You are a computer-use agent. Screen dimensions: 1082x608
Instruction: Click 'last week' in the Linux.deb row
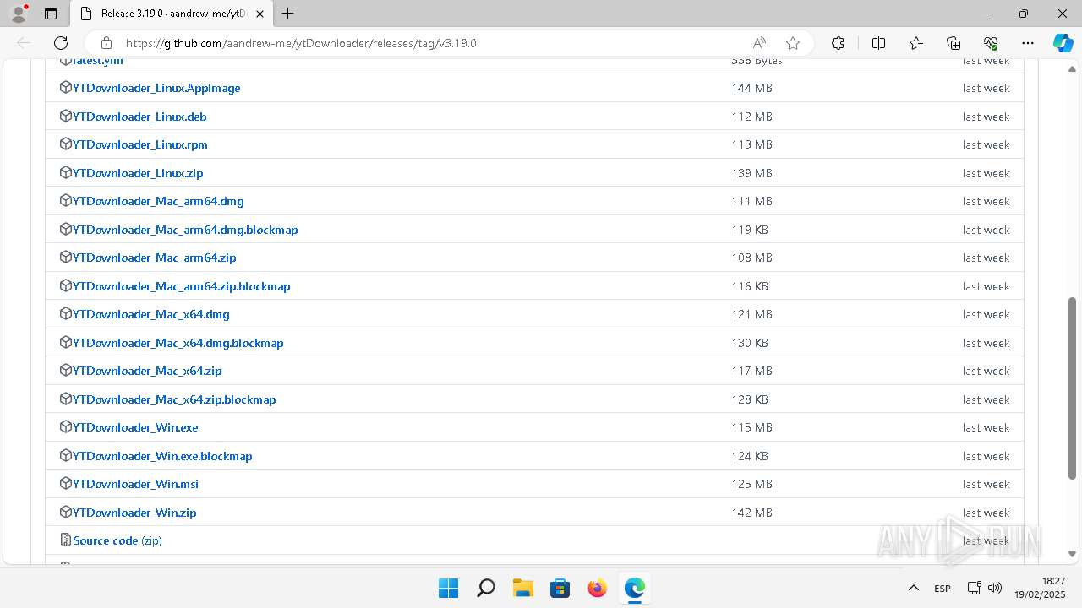point(986,117)
